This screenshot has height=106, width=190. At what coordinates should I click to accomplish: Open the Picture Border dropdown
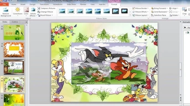[x=140, y=8]
